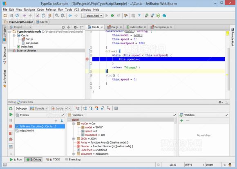Collapse TypeScriptSample project tree node
The image size is (237, 169).
coord(10,32)
